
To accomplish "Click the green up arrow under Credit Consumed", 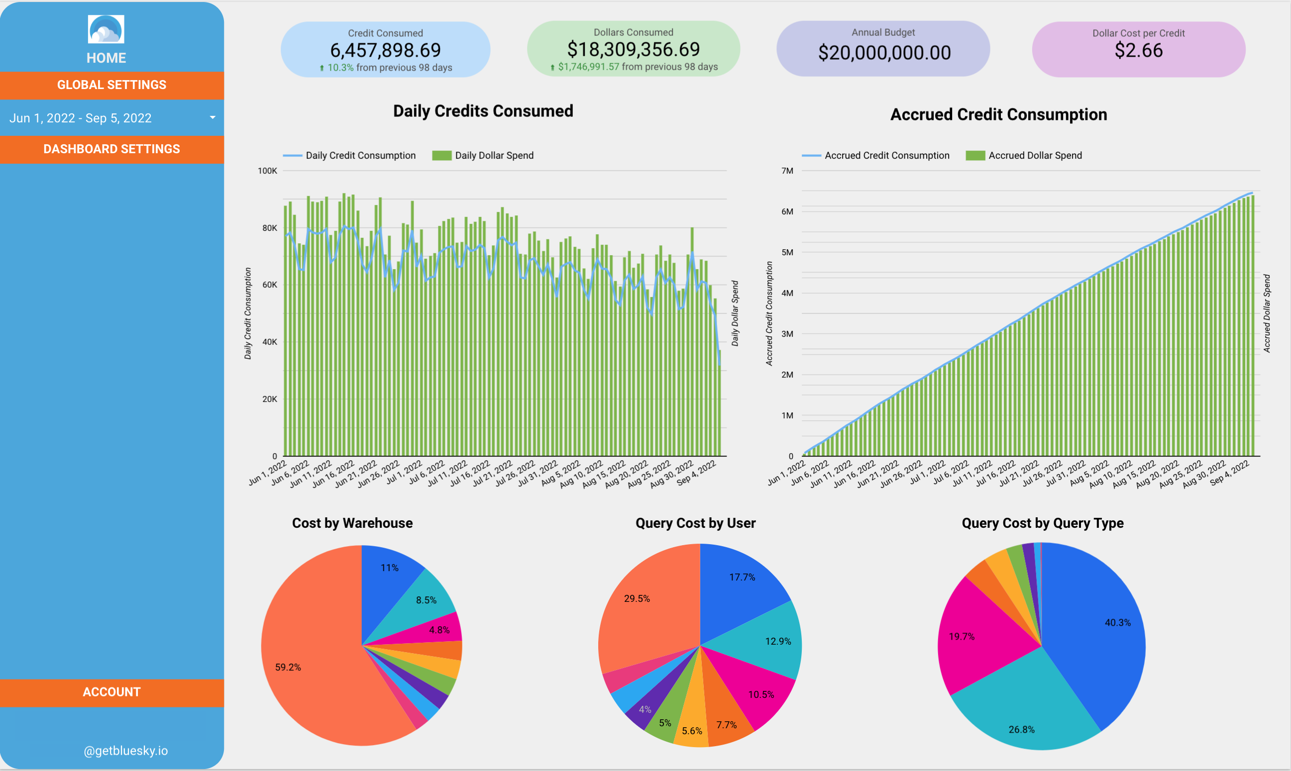I will [x=322, y=68].
